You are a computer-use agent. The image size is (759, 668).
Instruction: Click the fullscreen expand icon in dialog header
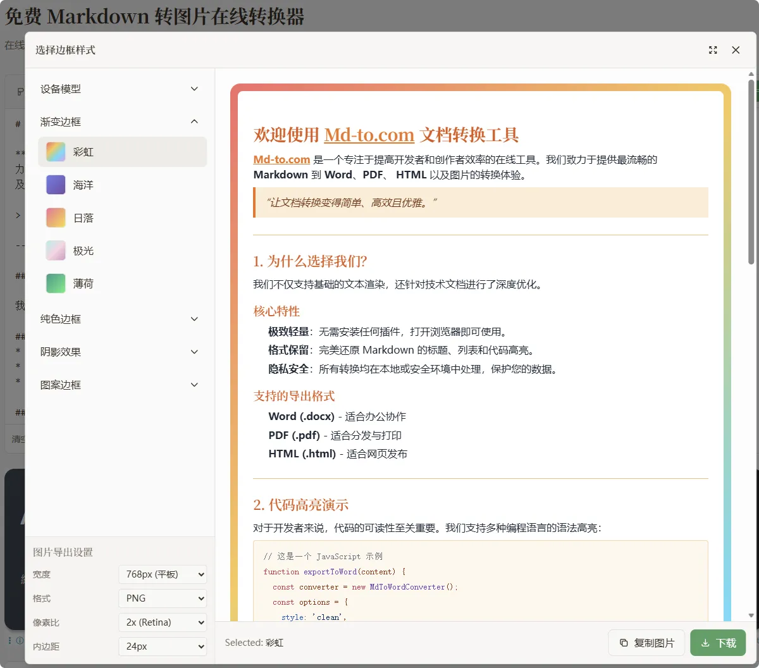coord(713,50)
